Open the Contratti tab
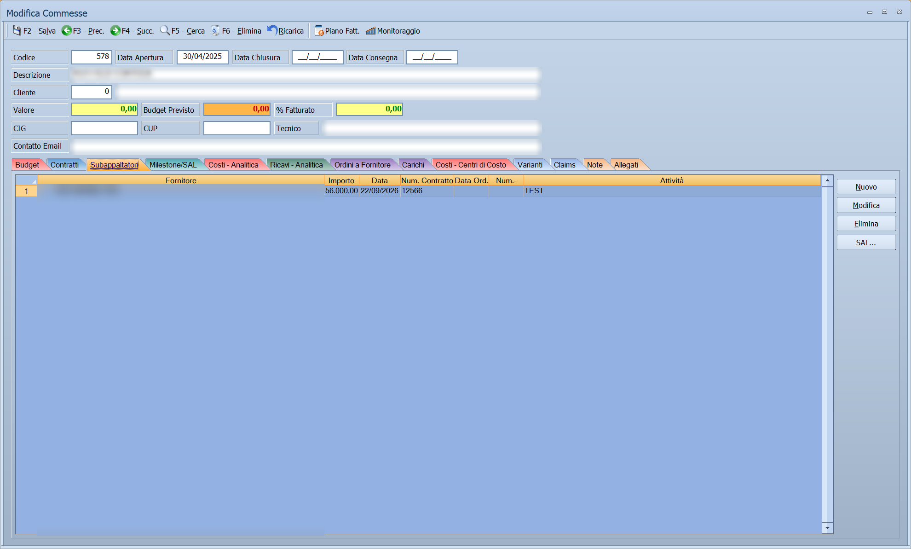The height and width of the screenshot is (549, 911). [64, 165]
